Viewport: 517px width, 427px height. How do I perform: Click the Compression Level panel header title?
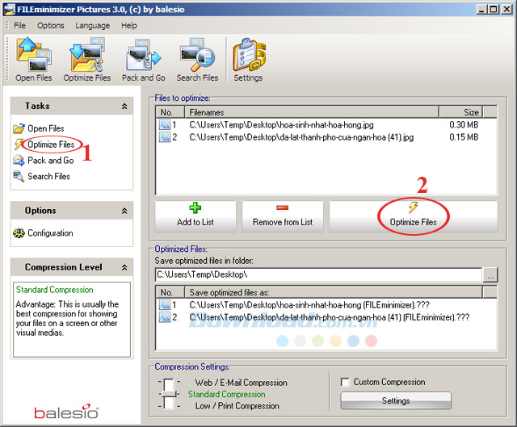pyautogui.click(x=63, y=267)
